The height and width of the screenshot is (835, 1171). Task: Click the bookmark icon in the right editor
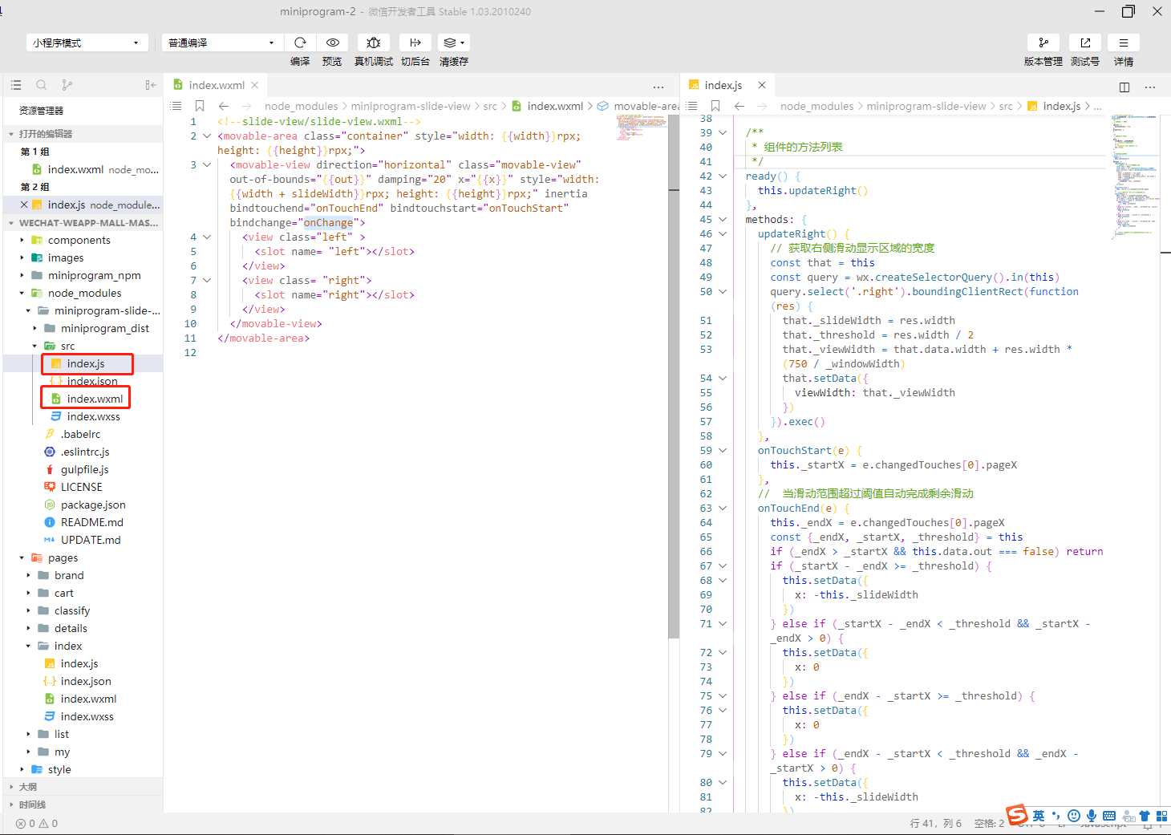(x=715, y=106)
